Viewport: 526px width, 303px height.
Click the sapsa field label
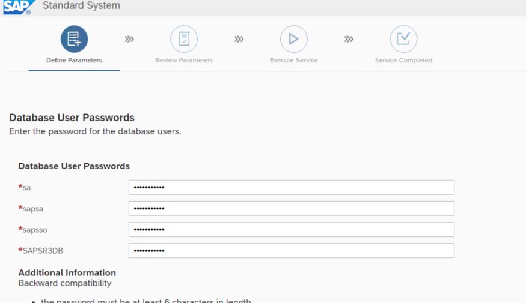[33, 209]
